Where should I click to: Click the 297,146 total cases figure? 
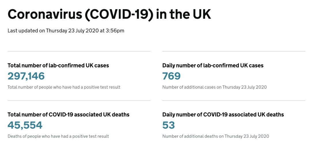pos(26,76)
